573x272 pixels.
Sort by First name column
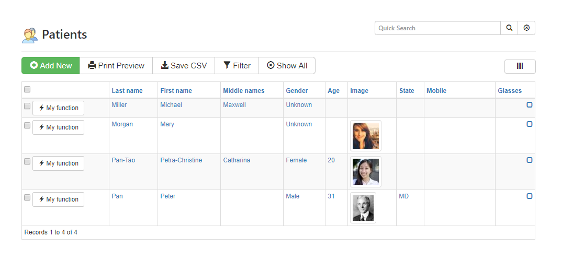click(x=176, y=91)
